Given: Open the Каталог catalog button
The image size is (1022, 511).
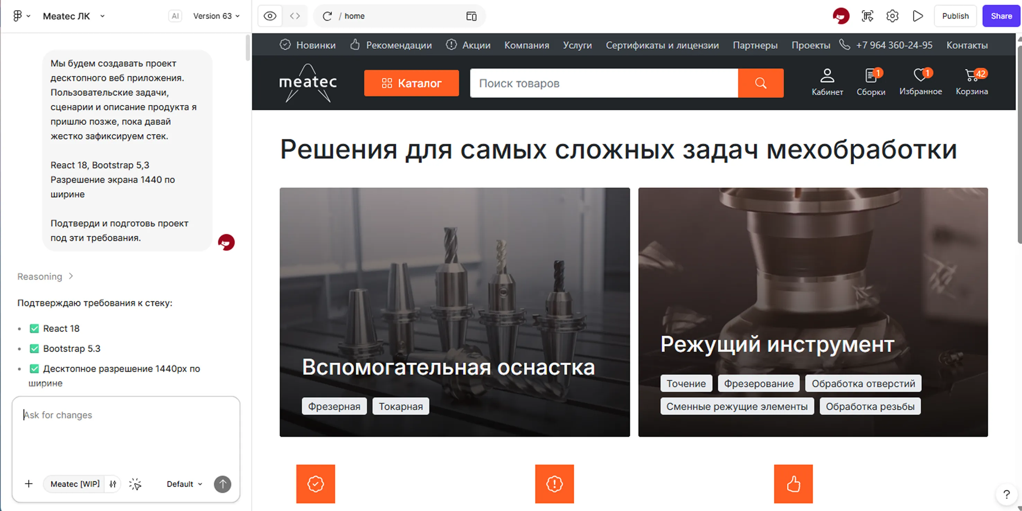Looking at the screenshot, I should point(411,83).
